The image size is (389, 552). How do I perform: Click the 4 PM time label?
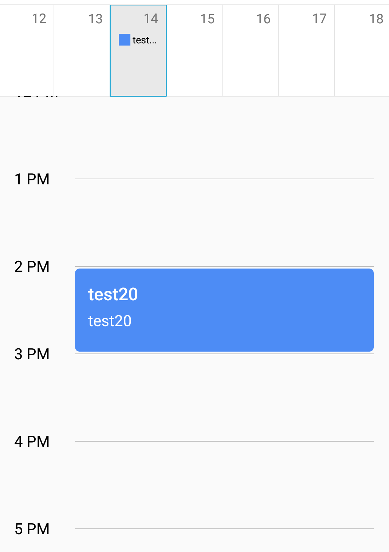32,442
